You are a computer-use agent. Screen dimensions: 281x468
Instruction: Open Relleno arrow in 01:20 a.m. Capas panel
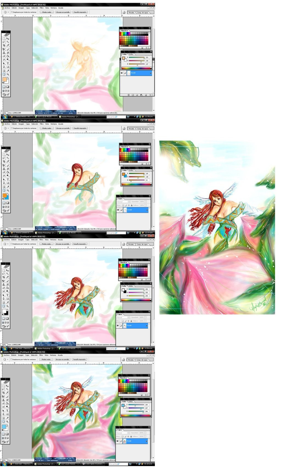(145, 436)
